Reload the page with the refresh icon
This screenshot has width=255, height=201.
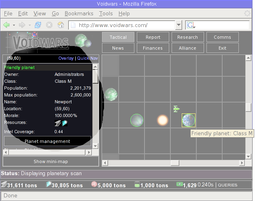(38, 25)
